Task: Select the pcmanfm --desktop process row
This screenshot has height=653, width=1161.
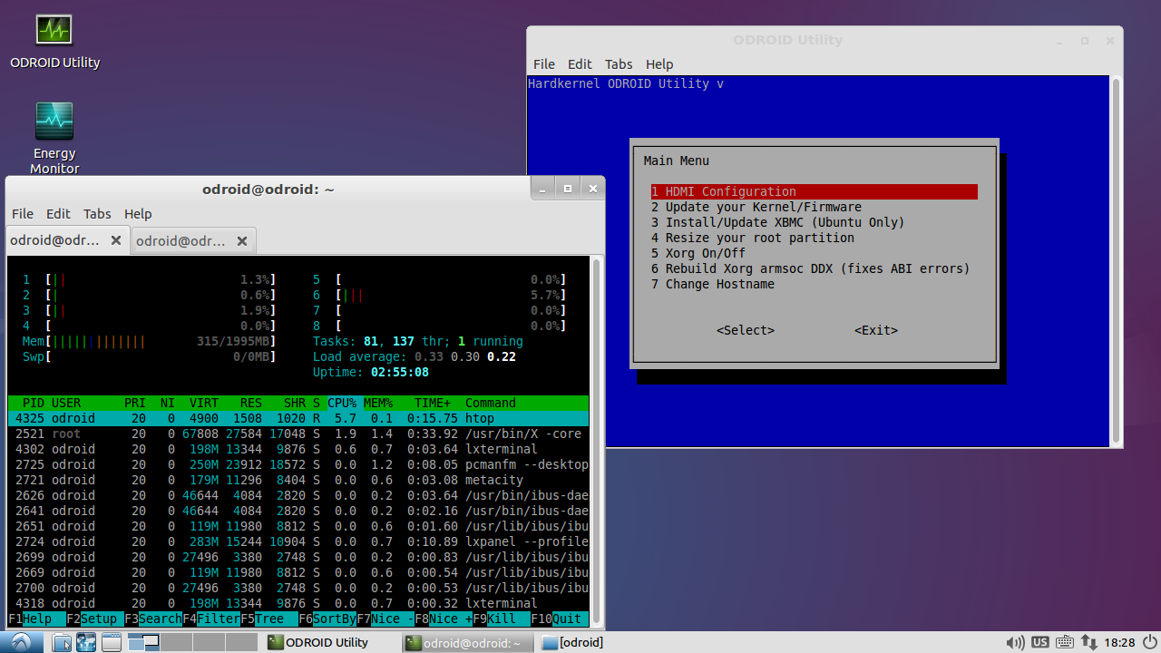Action: (x=298, y=464)
